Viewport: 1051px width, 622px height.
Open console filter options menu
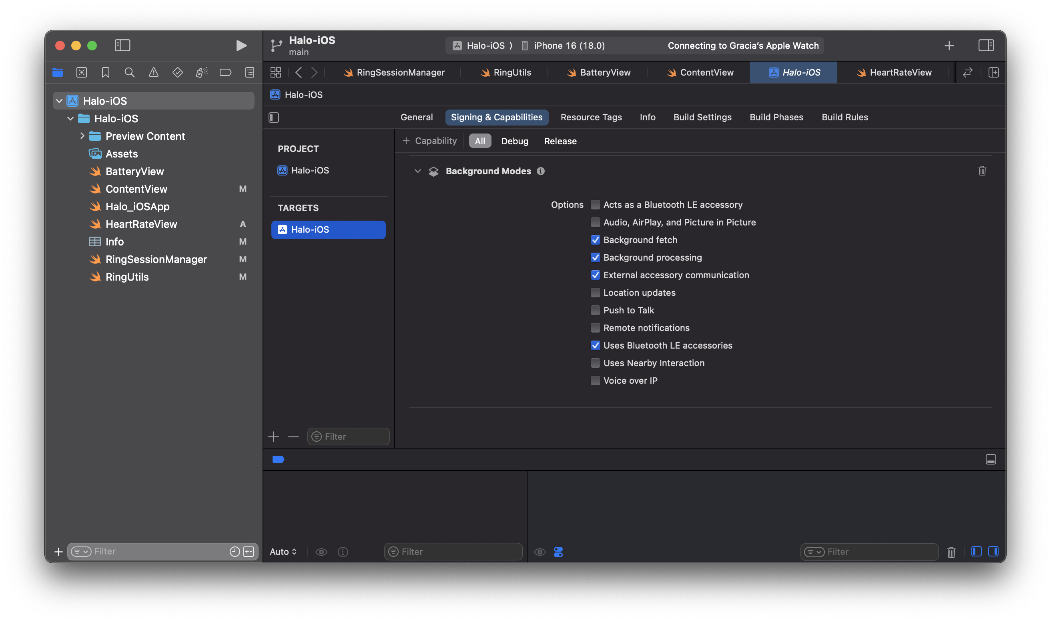pos(814,552)
